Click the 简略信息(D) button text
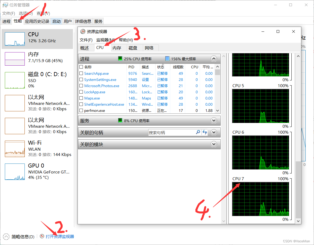 tap(23, 237)
